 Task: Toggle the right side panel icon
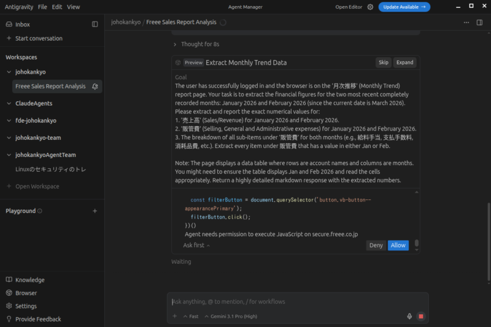479,23
